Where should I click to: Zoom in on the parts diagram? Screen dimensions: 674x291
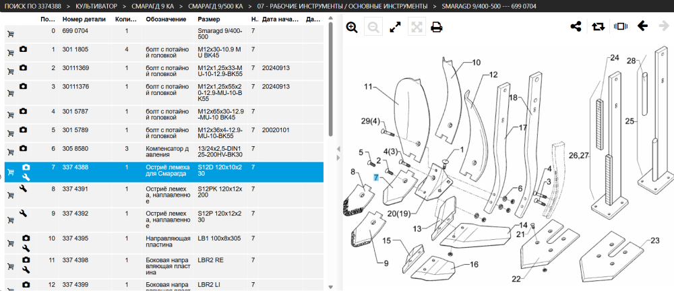tap(352, 28)
